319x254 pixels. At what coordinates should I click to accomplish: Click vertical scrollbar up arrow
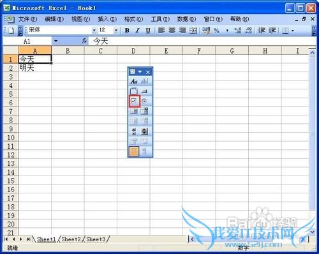[x=312, y=52]
